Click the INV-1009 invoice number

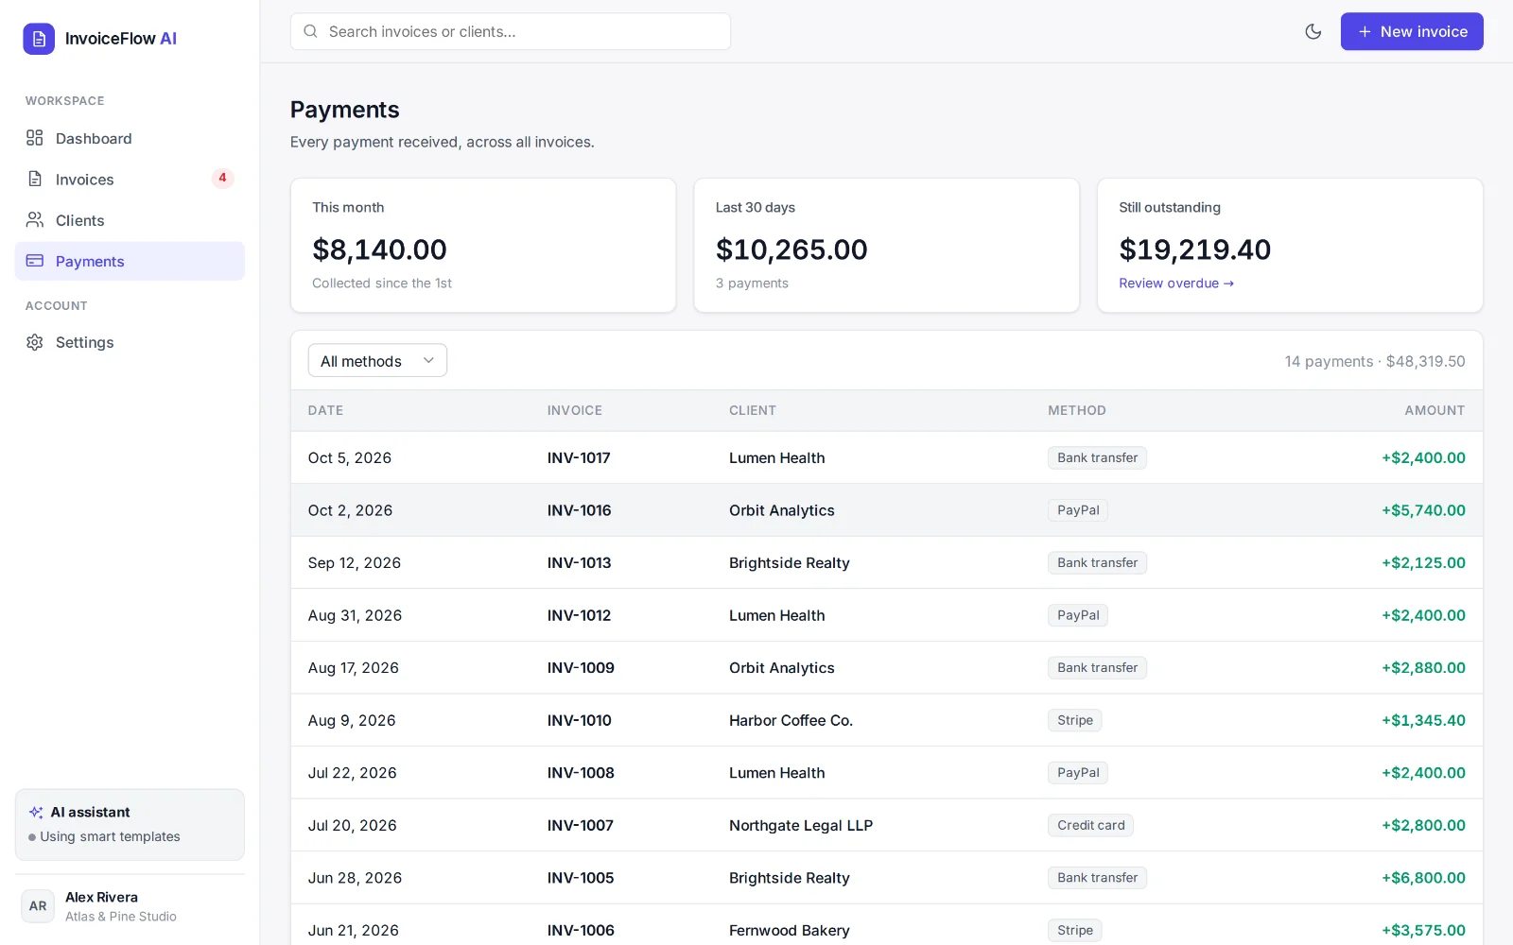coord(581,667)
